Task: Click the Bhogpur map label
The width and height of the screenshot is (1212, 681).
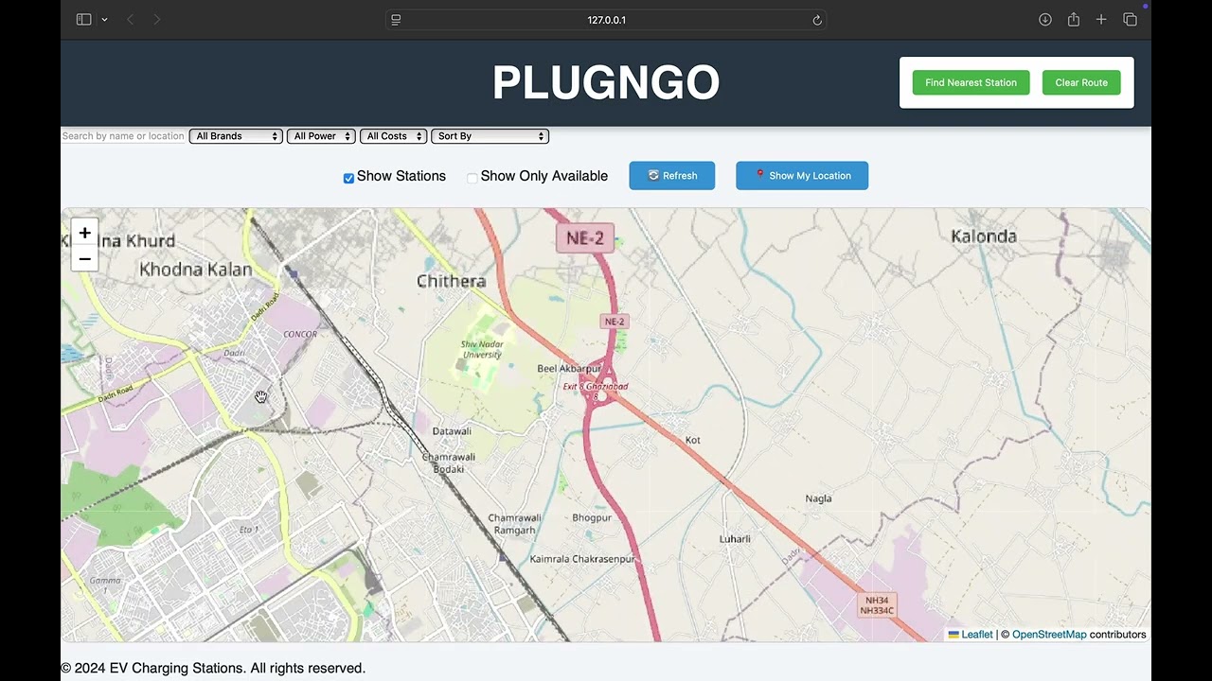Action: click(592, 518)
